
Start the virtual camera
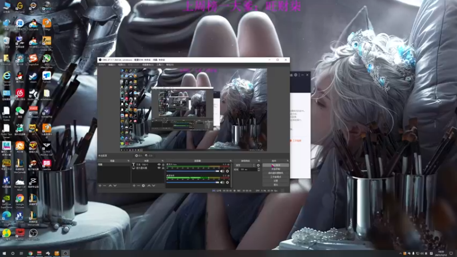coord(275,173)
